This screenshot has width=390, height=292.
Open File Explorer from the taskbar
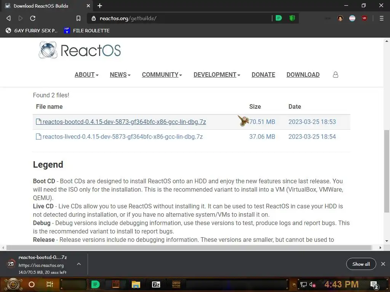(136, 284)
